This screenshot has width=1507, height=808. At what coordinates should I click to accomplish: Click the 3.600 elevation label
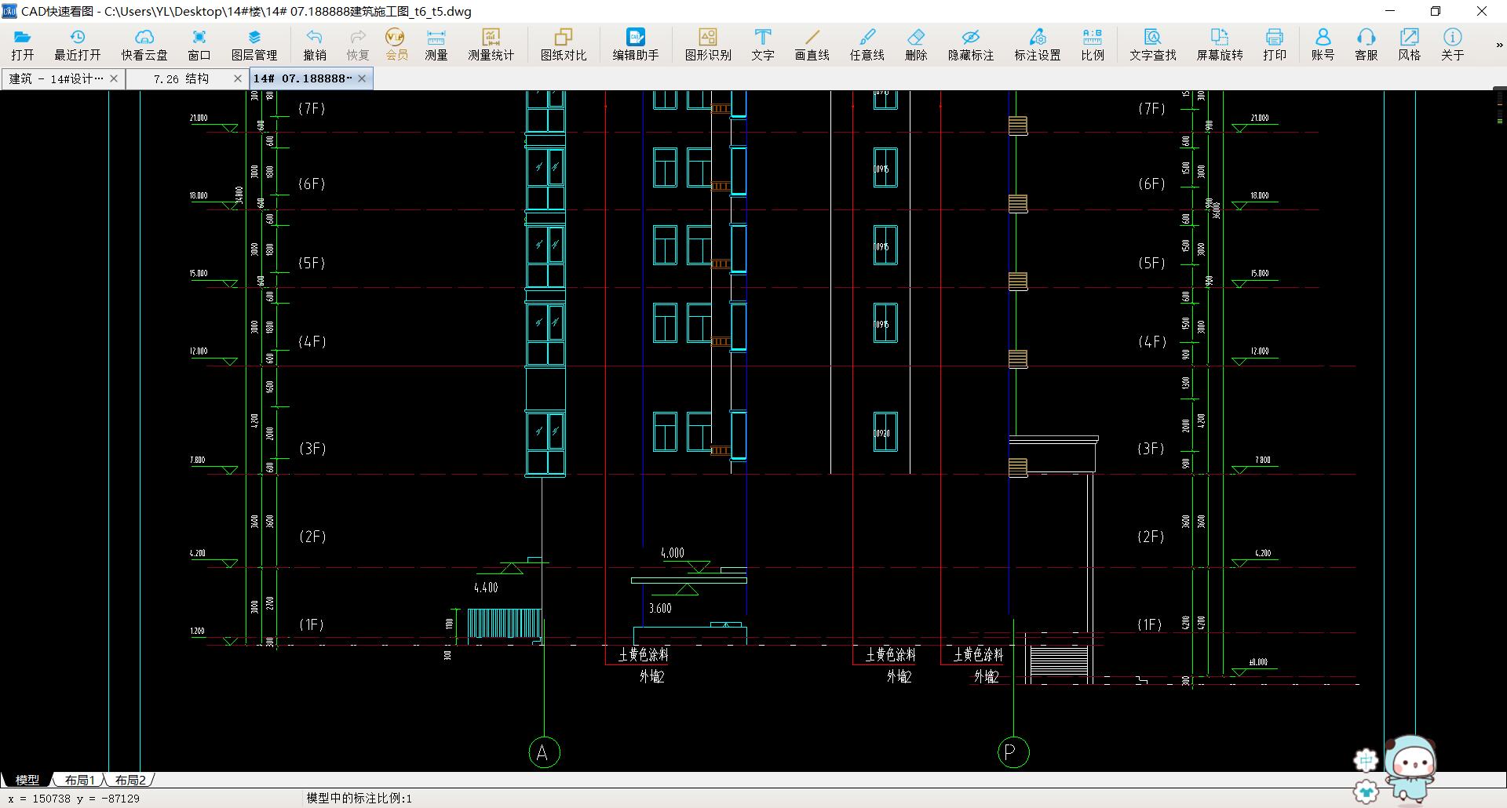(x=660, y=608)
